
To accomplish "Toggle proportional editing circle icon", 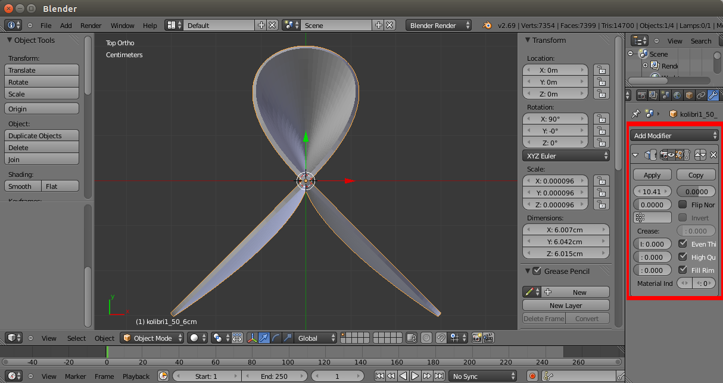I will pos(426,338).
